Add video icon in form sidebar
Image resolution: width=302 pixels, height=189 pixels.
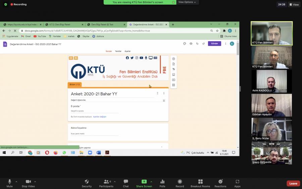(173, 80)
